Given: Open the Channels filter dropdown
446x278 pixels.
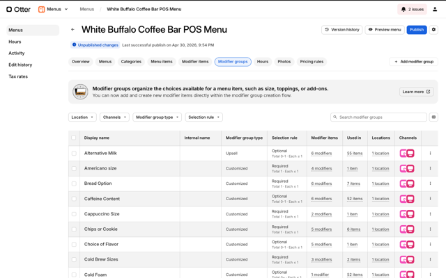Looking at the screenshot, I should click(114, 117).
